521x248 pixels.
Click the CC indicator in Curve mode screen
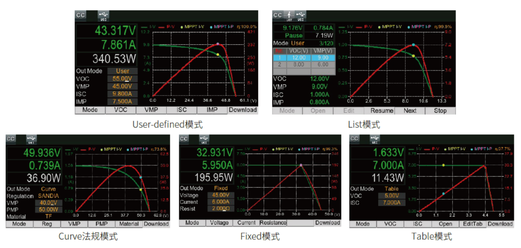11,139
